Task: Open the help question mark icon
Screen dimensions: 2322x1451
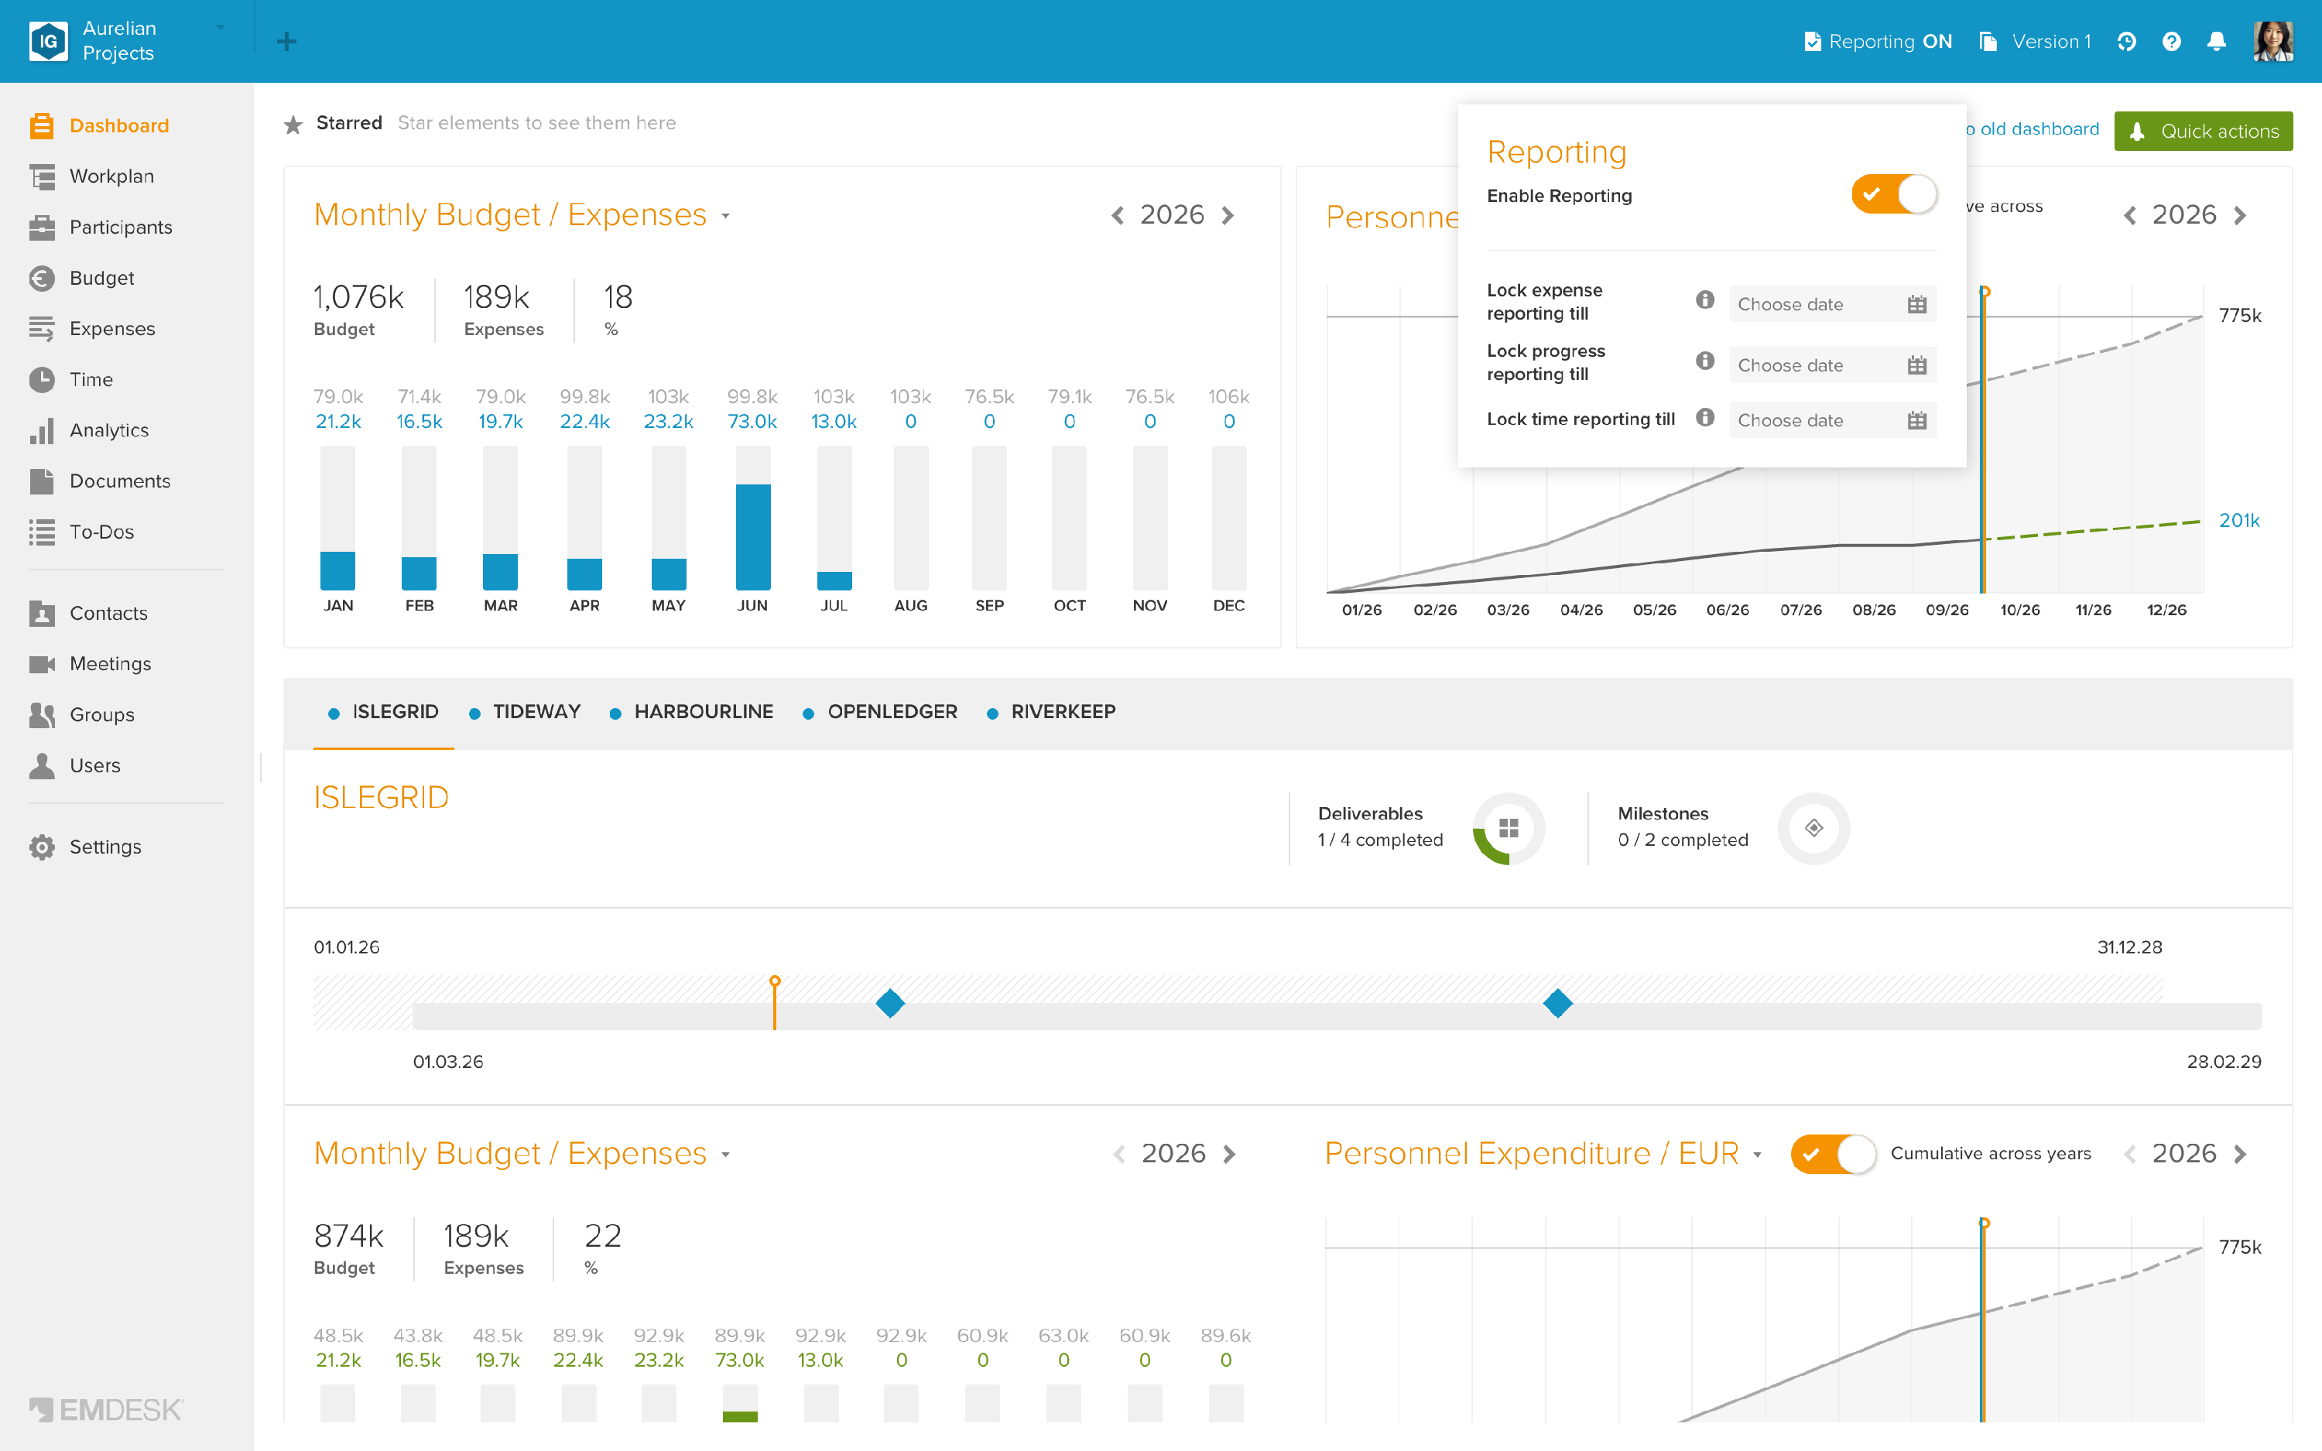Action: click(2171, 41)
